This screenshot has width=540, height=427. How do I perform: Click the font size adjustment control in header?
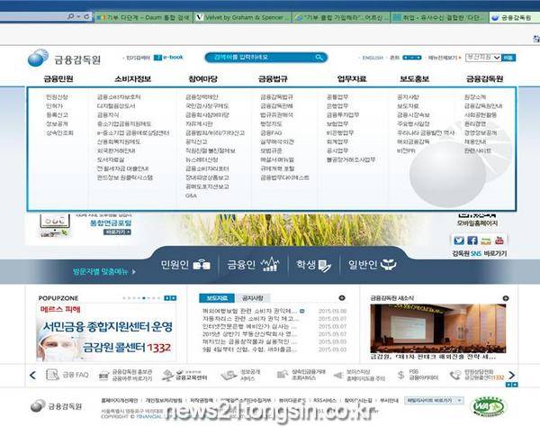pos(412,58)
